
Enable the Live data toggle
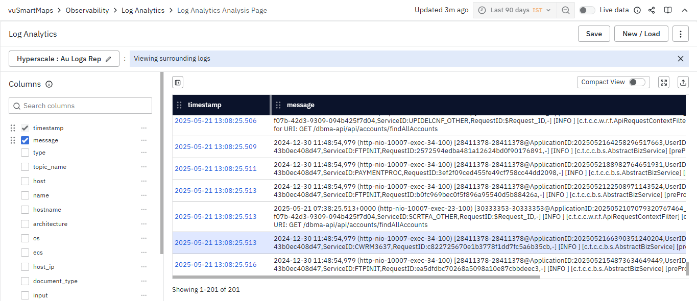[x=587, y=10]
